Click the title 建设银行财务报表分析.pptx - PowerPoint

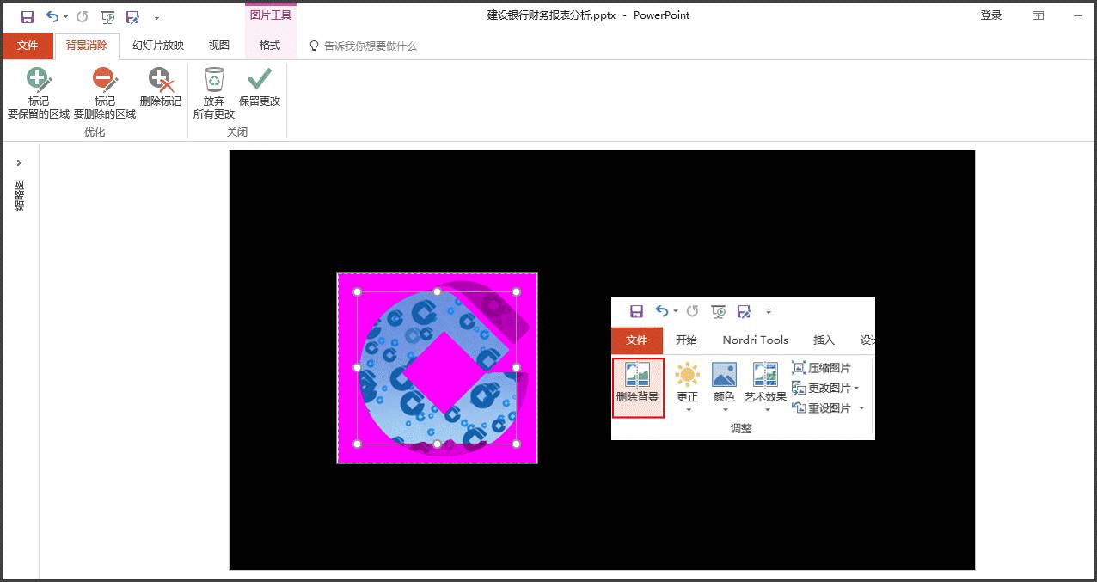tap(588, 15)
